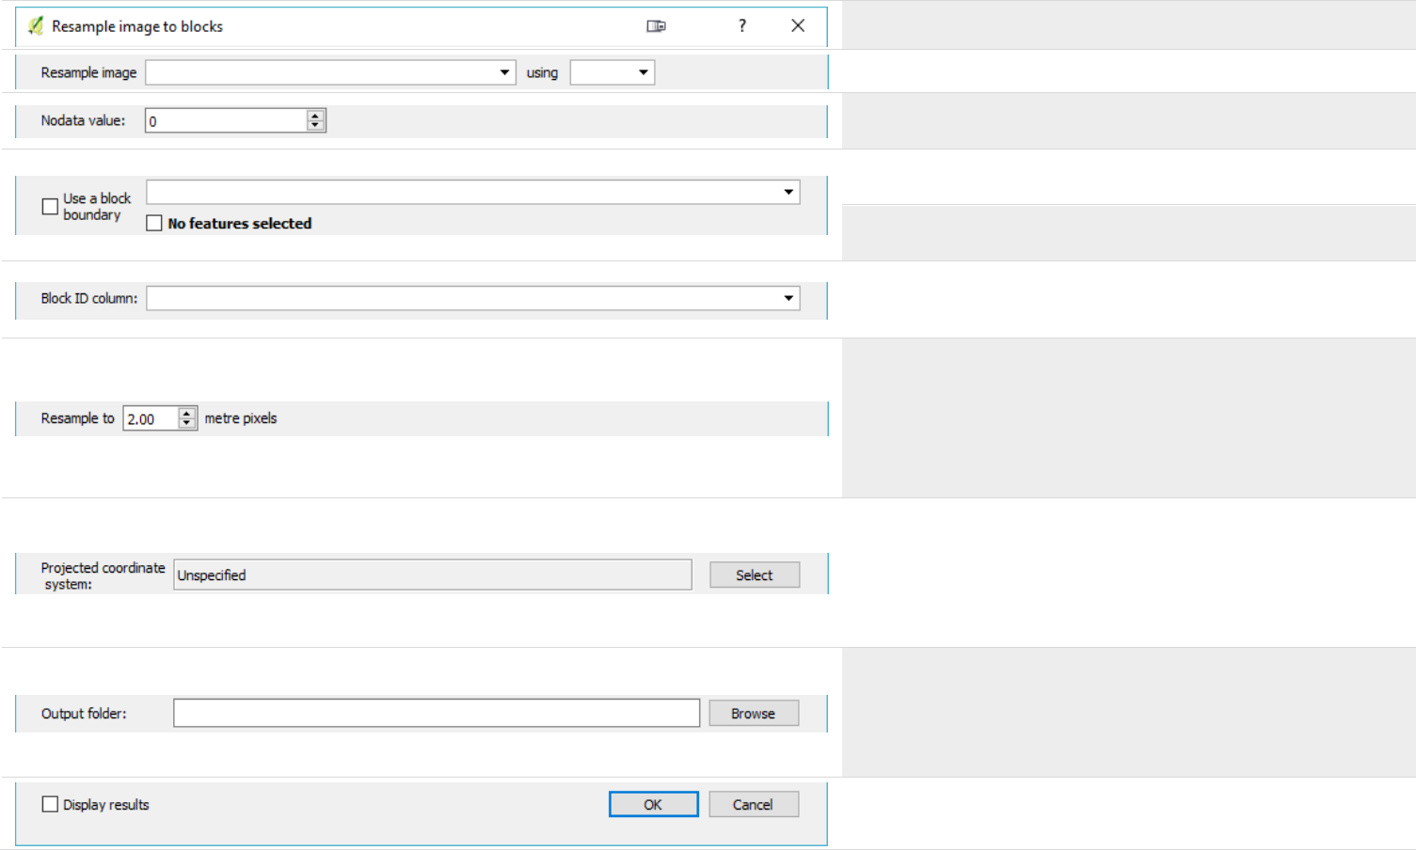Decrease the Resample to pixel size
1416x850 pixels.
[x=187, y=423]
